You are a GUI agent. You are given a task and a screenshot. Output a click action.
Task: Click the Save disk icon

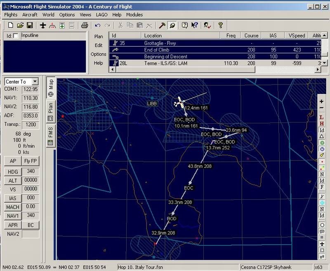click(29, 26)
